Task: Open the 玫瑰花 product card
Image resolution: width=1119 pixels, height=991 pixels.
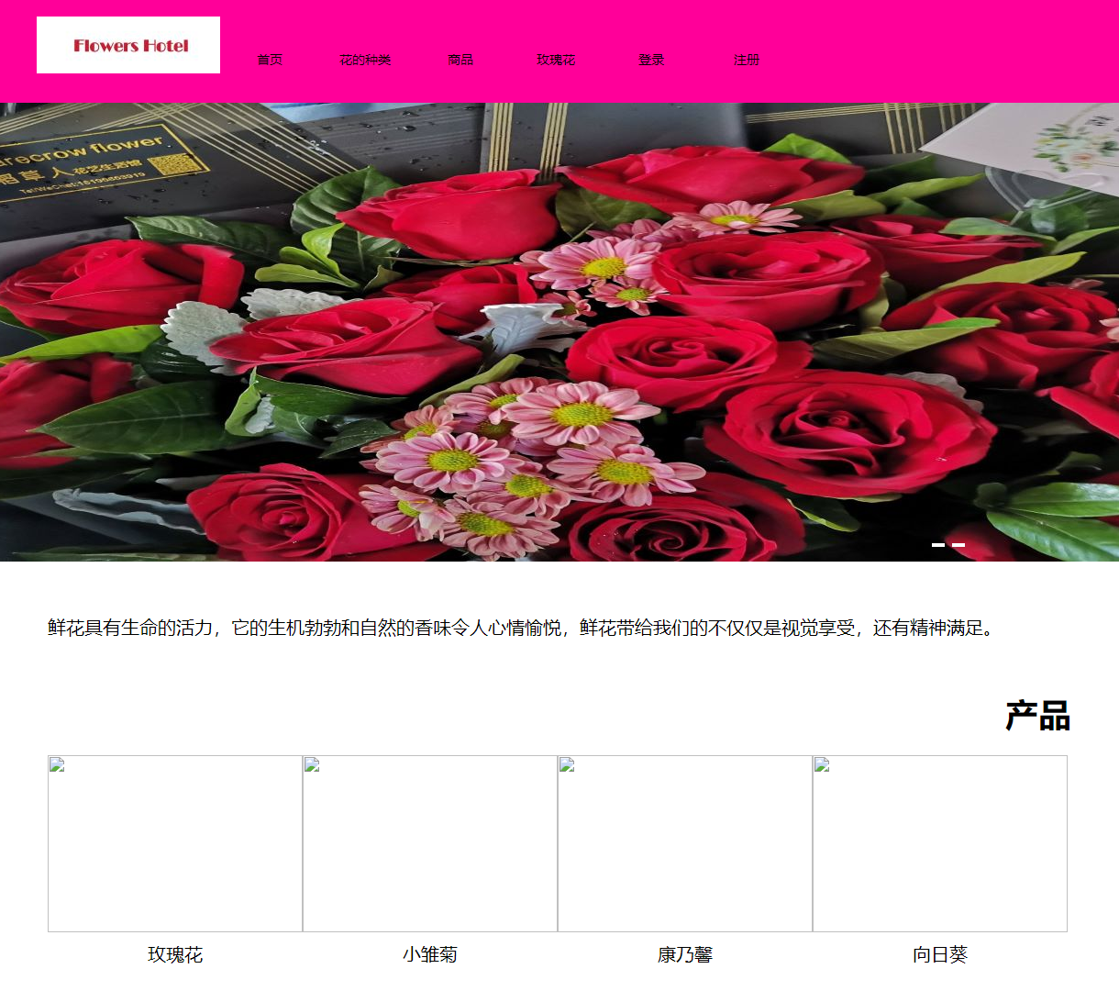Action: [x=174, y=843]
